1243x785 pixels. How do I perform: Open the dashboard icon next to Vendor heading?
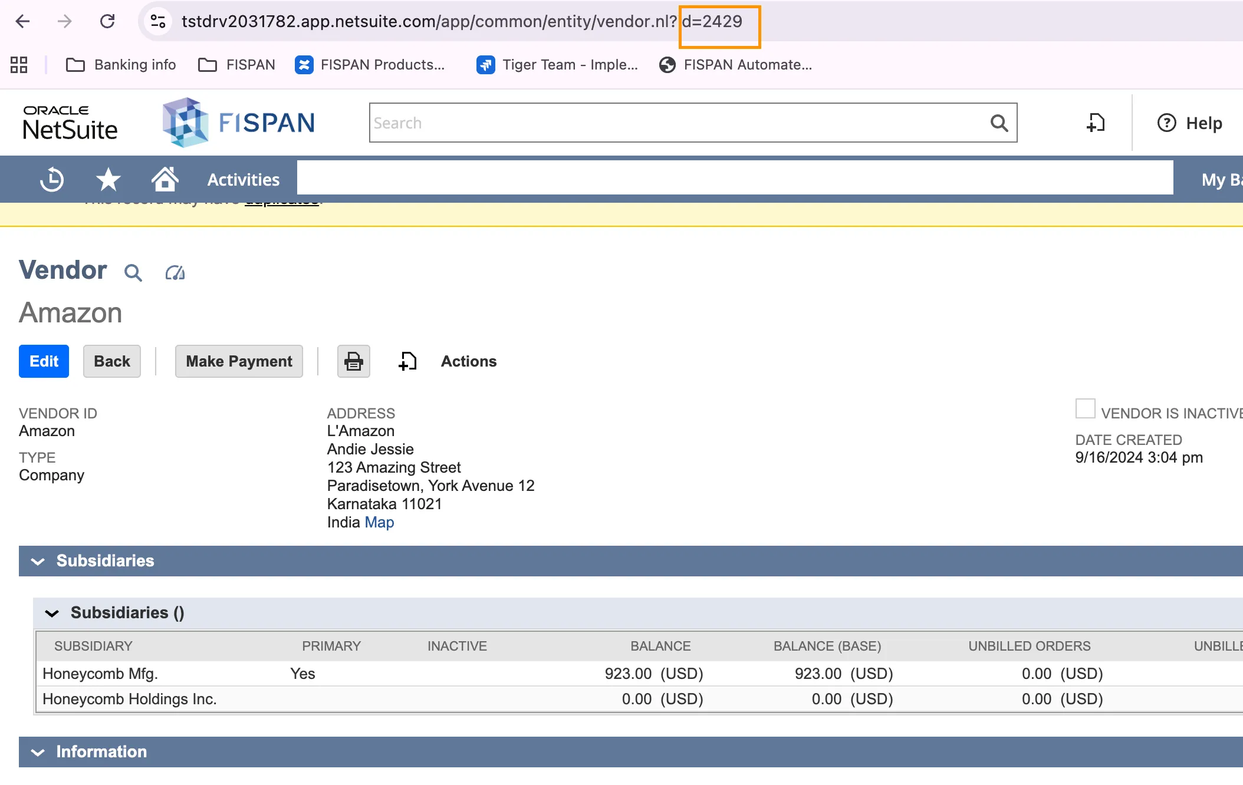coord(175,272)
